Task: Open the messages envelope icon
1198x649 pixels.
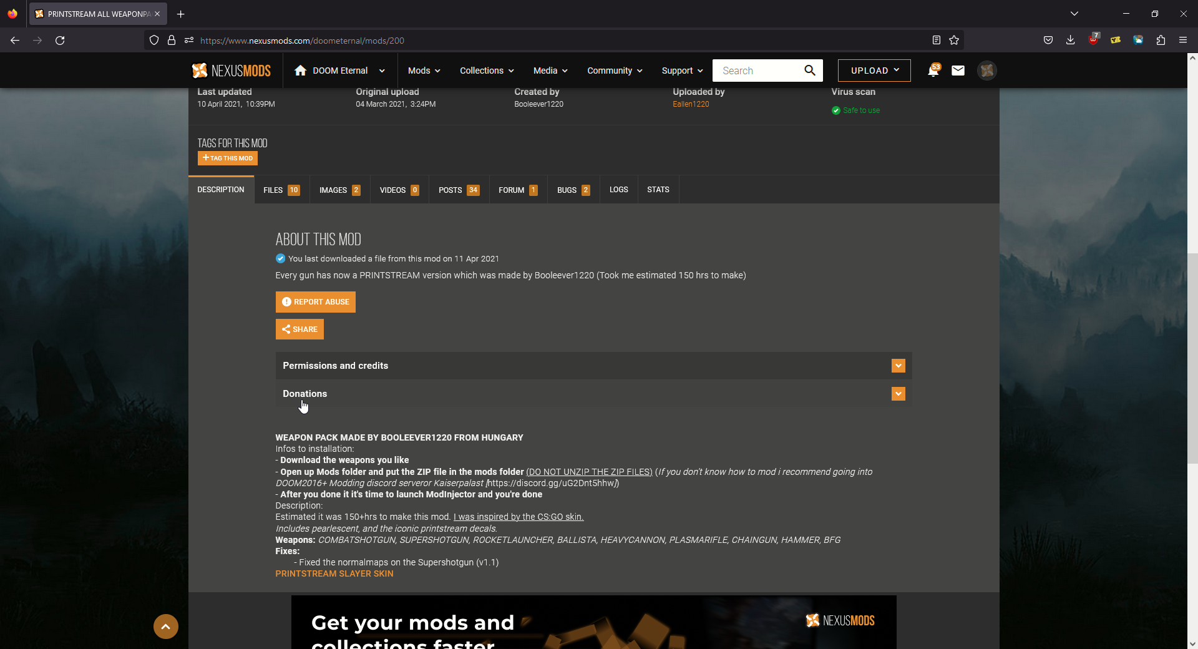Action: point(958,71)
